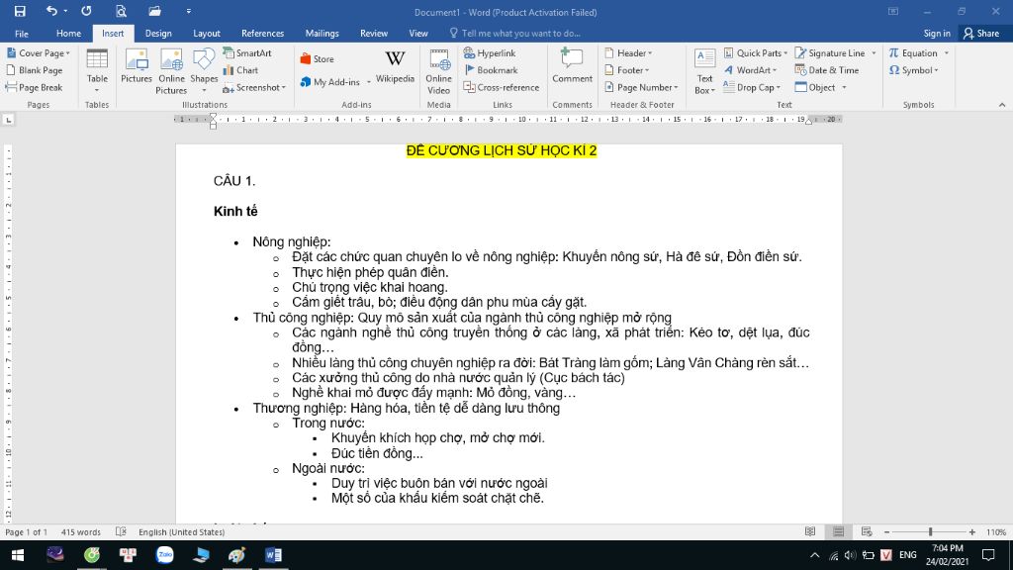Customize the Quick Access Toolbar dropdown
The height and width of the screenshot is (570, 1013).
[189, 11]
